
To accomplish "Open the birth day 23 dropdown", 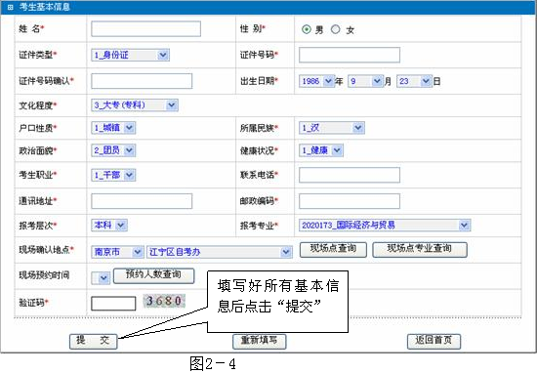I will pyautogui.click(x=414, y=81).
